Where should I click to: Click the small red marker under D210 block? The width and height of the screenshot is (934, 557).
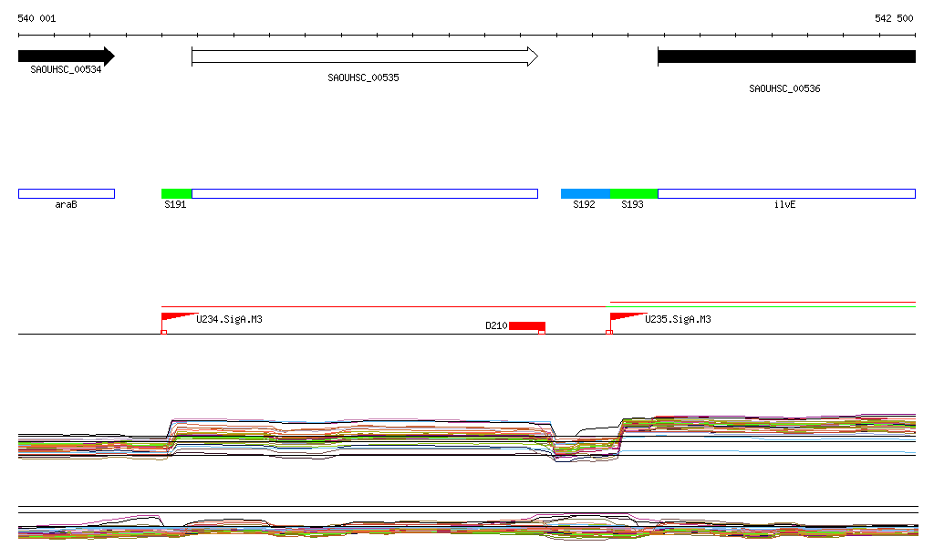point(542,333)
